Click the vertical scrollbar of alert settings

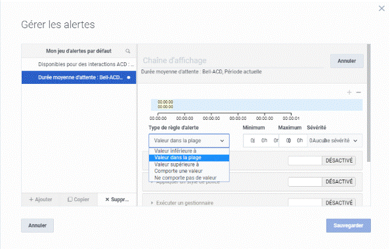(x=368, y=104)
